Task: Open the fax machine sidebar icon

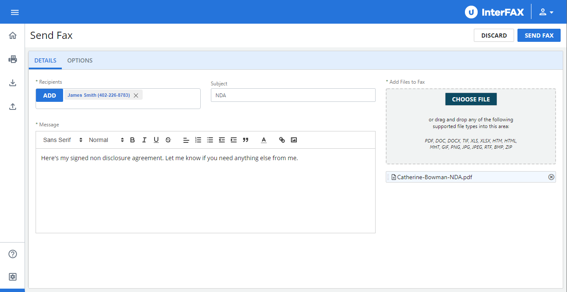Action: 13,59
